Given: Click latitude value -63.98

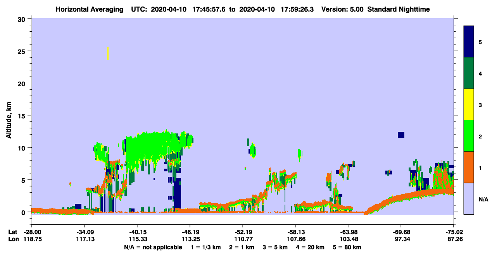Looking at the screenshot, I should (x=348, y=232).
